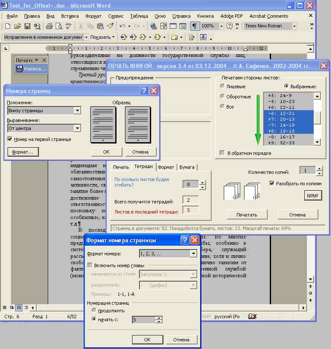Click the 'Формат...' button
Image resolution: width=331 pixels, height=349 pixels.
[23, 152]
